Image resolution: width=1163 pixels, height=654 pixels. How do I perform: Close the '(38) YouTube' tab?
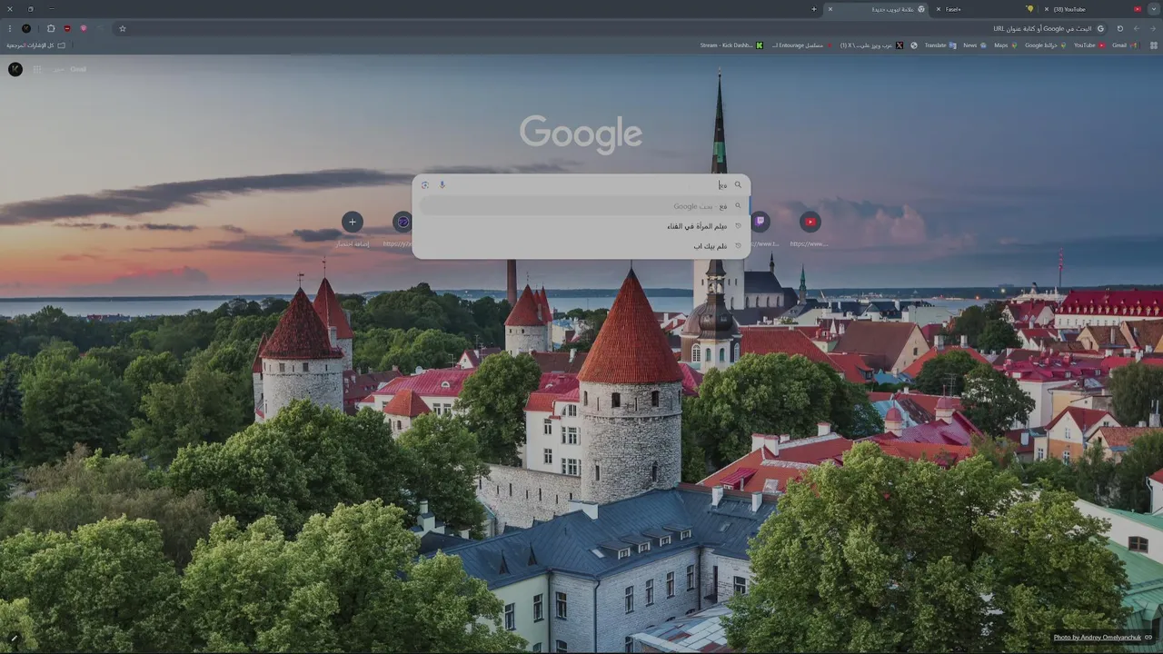[x=1047, y=9]
